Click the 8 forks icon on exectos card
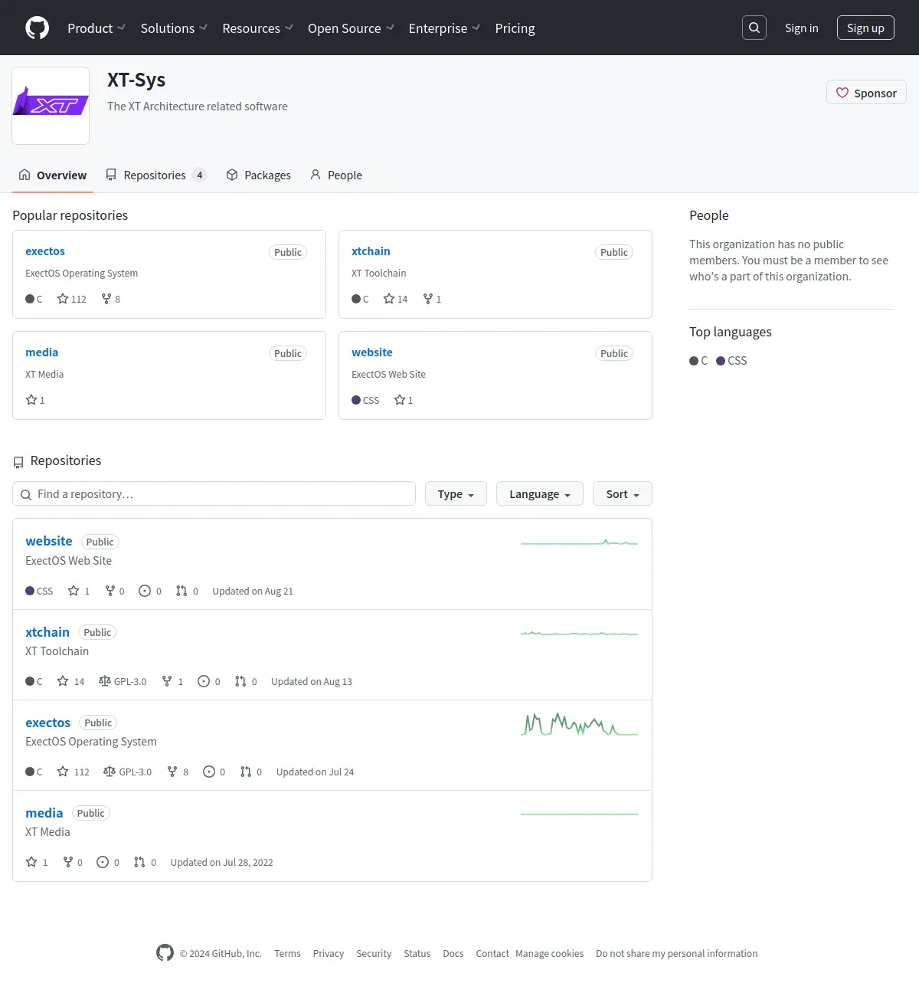 [106, 299]
